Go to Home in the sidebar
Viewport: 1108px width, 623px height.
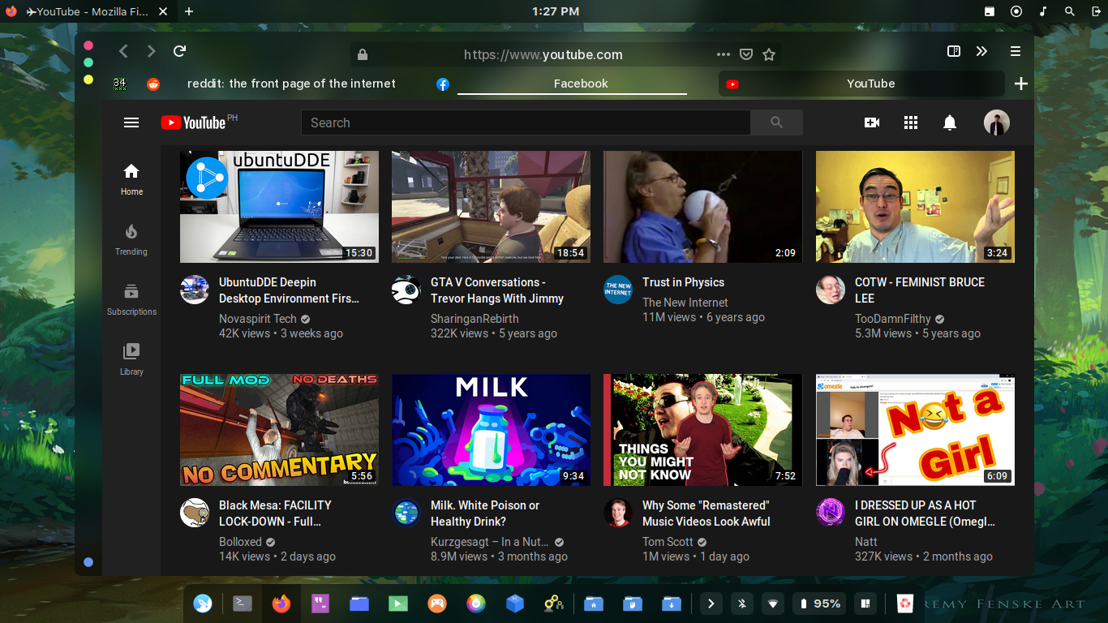coord(131,179)
